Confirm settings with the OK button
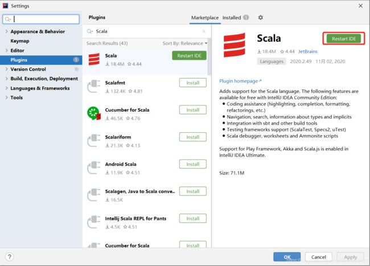The width and height of the screenshot is (370, 266). click(x=287, y=257)
